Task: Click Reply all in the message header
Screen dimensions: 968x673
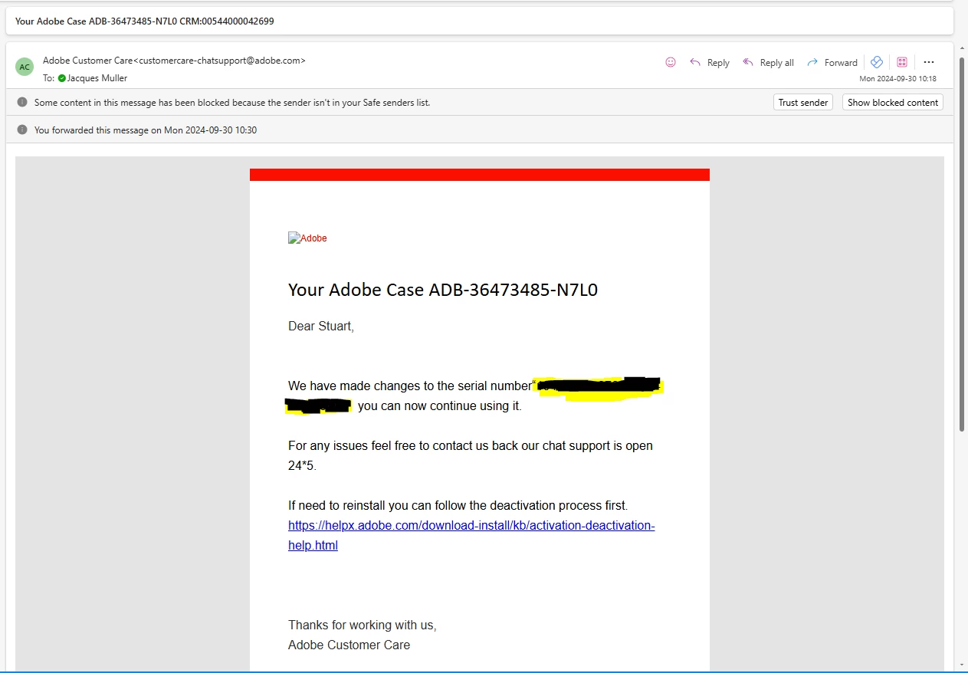Action: point(768,63)
